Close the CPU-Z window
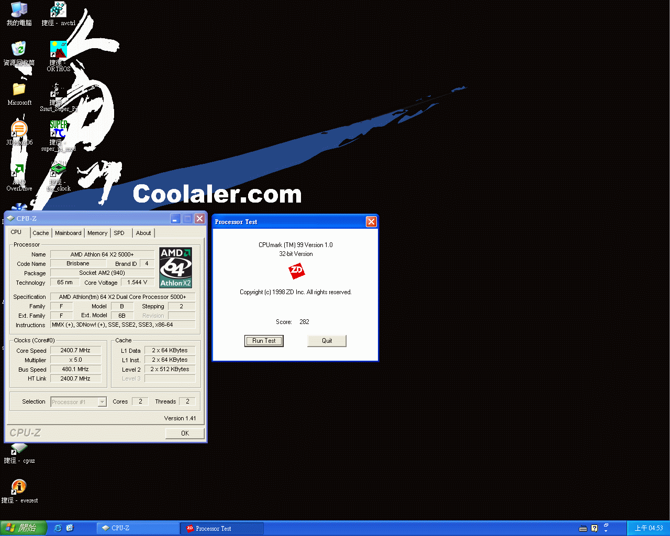The width and height of the screenshot is (670, 536). click(x=199, y=219)
